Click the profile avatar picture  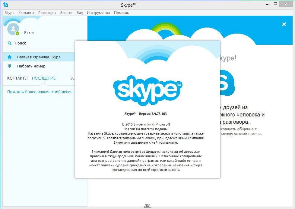point(13,29)
